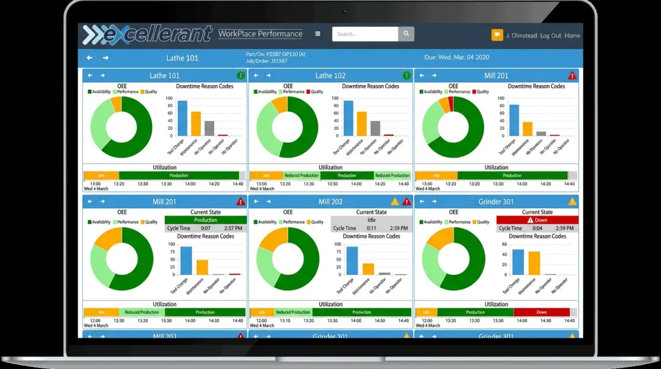
Task: Open the J. Olmstead user menu
Action: click(x=521, y=36)
